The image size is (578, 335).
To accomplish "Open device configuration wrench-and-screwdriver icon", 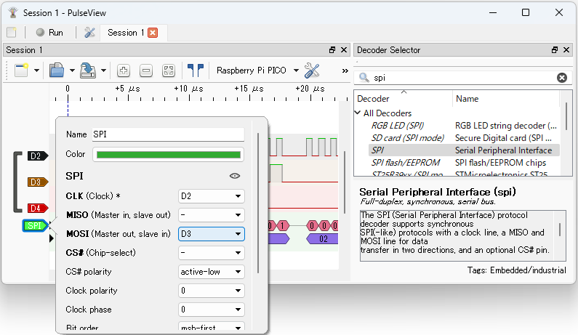I will tap(312, 70).
